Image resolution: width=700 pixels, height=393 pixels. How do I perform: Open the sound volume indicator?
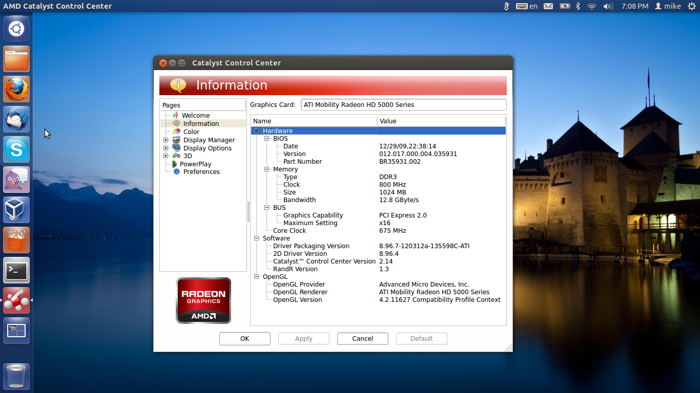608,6
